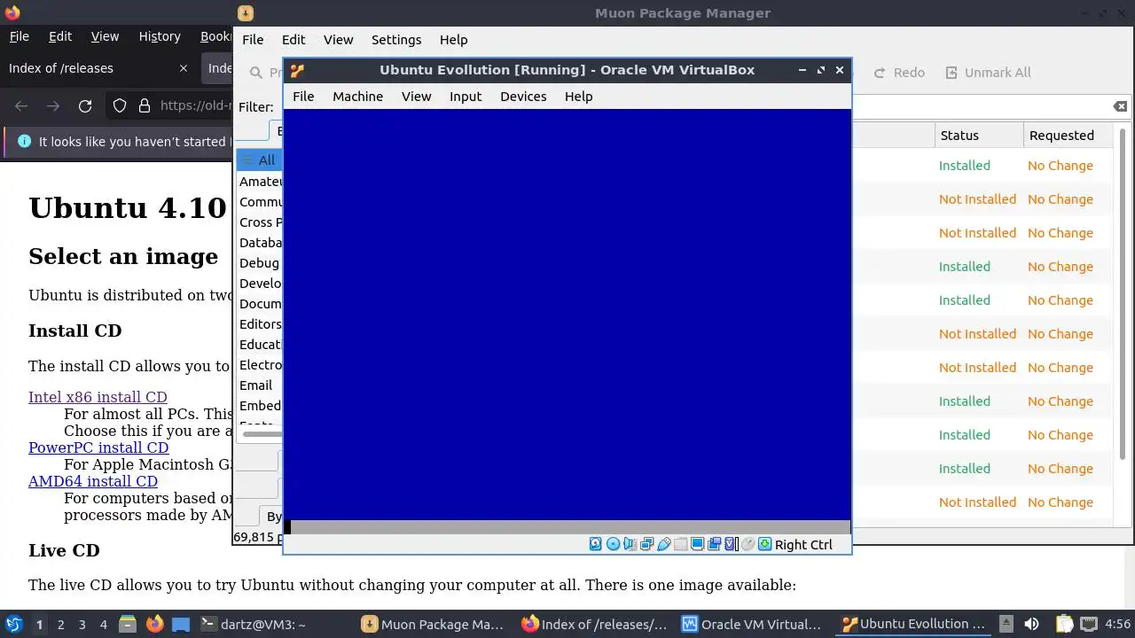
Task: Click the Firefox Back arrow button
Action: 21,106
